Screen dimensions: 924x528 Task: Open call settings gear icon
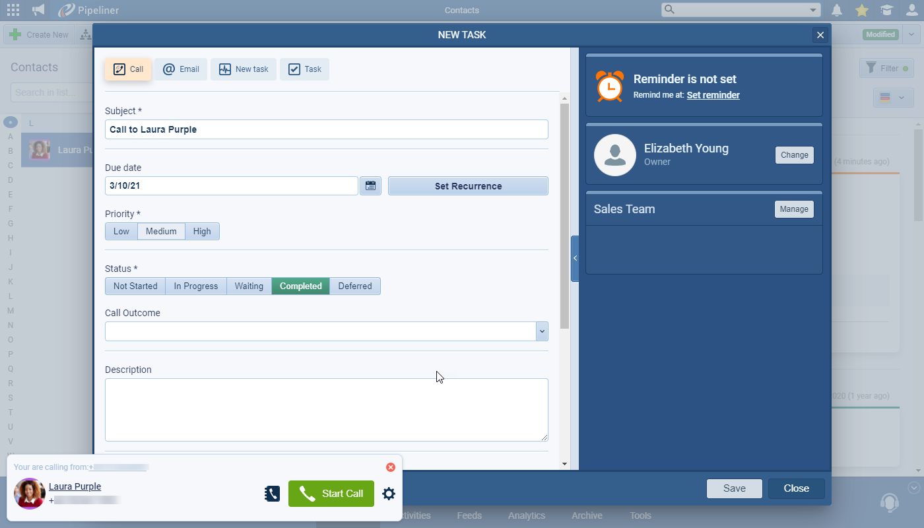389,494
